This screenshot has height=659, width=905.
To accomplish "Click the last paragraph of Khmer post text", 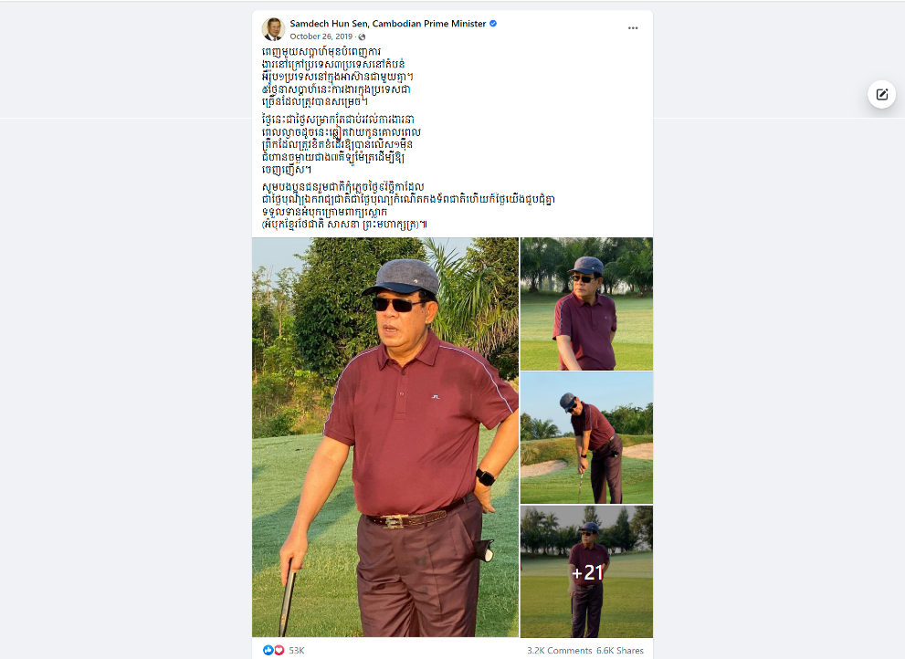I will coord(408,205).
